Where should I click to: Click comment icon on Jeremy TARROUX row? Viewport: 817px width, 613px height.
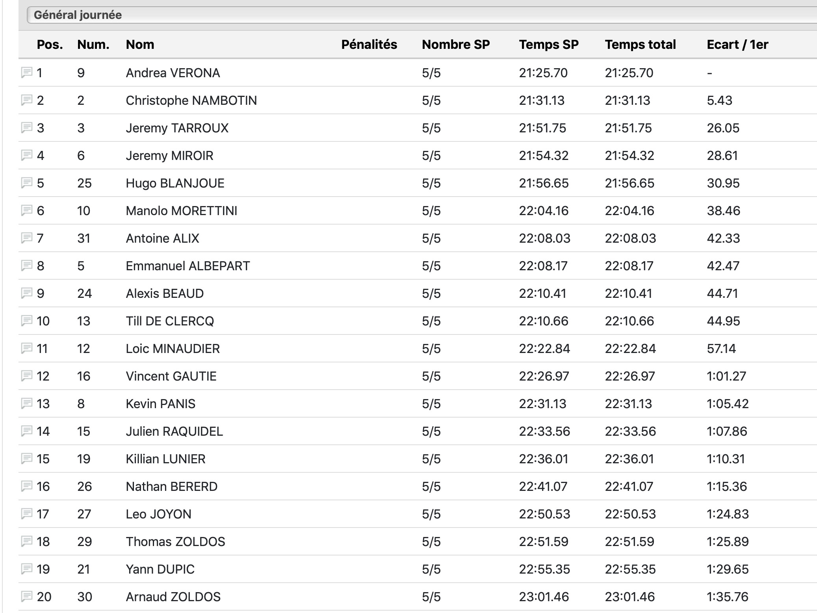click(26, 128)
